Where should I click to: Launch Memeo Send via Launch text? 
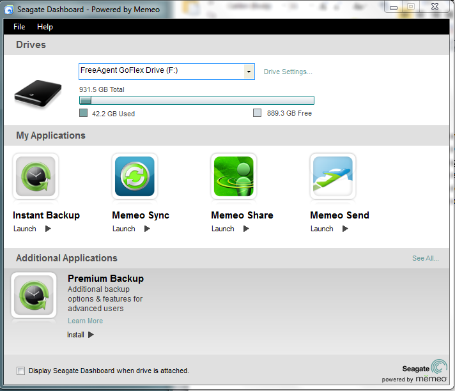322,229
